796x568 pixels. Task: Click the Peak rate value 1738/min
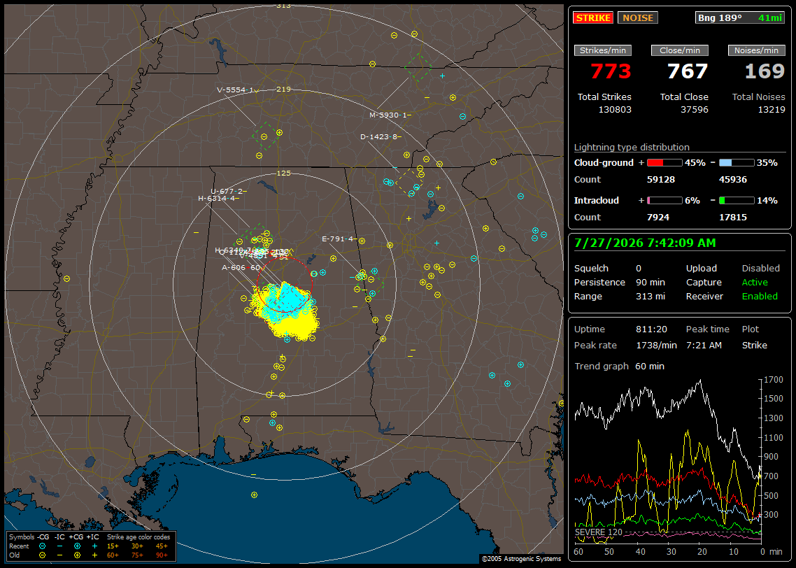coord(656,345)
